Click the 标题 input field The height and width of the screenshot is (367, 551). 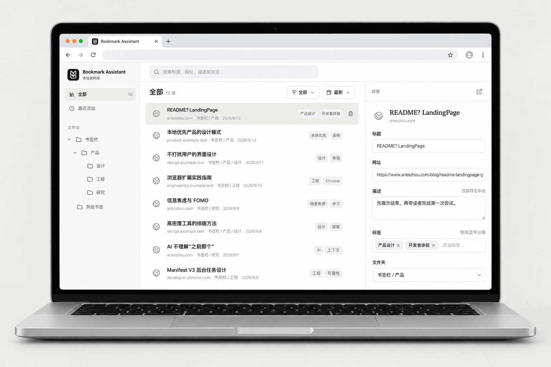click(429, 146)
